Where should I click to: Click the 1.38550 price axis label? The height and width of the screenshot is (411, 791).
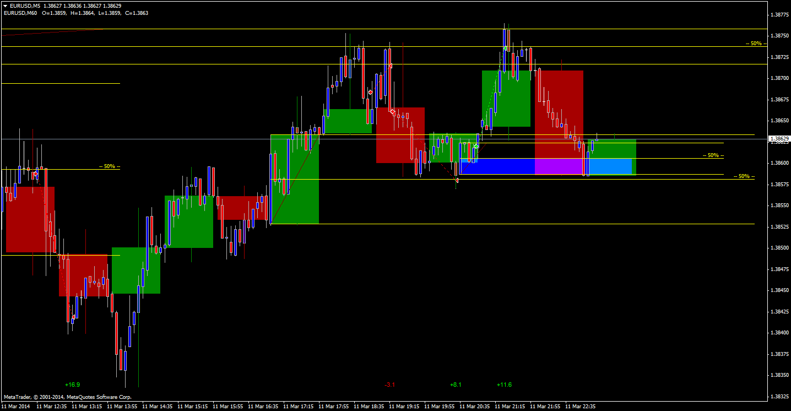[779, 205]
